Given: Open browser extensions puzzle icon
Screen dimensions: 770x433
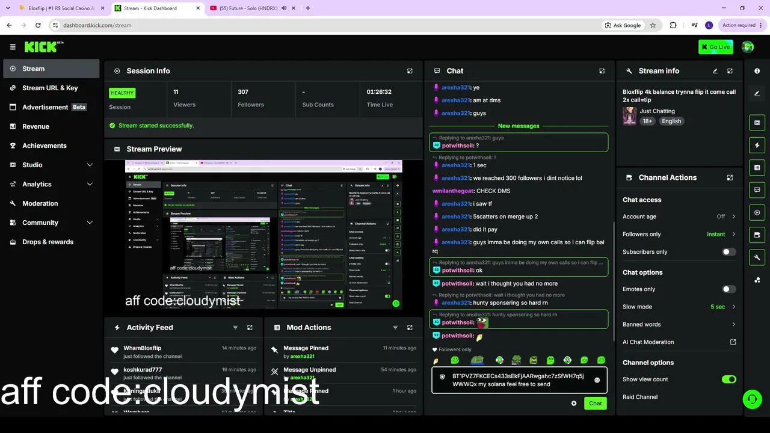Looking at the screenshot, I should [673, 25].
